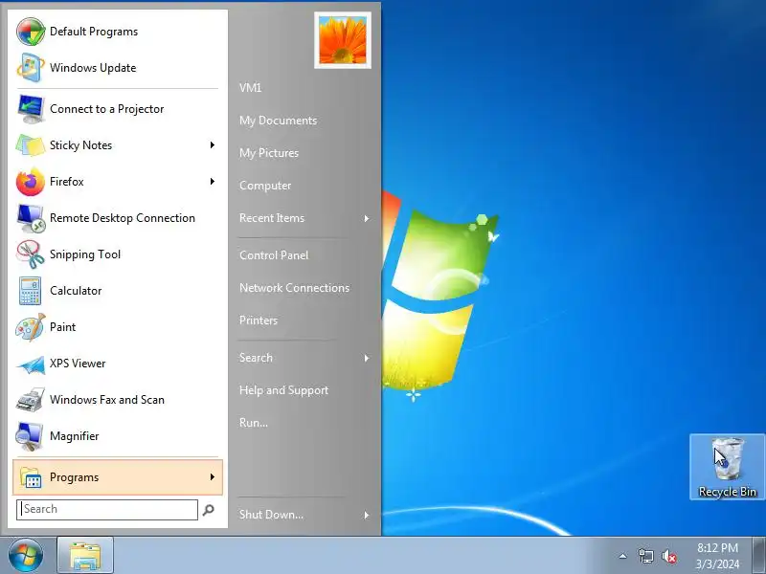This screenshot has height=574, width=766.
Task: Open the Calculator icon
Action: click(x=31, y=291)
